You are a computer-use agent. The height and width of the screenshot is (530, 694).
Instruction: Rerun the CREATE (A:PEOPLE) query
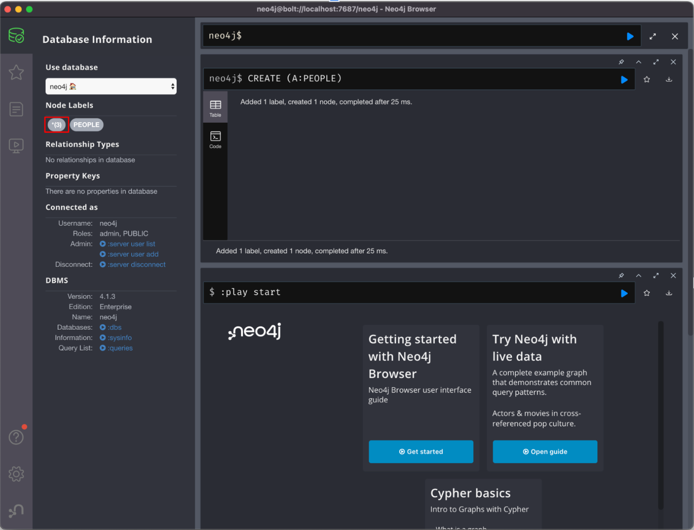pyautogui.click(x=624, y=79)
